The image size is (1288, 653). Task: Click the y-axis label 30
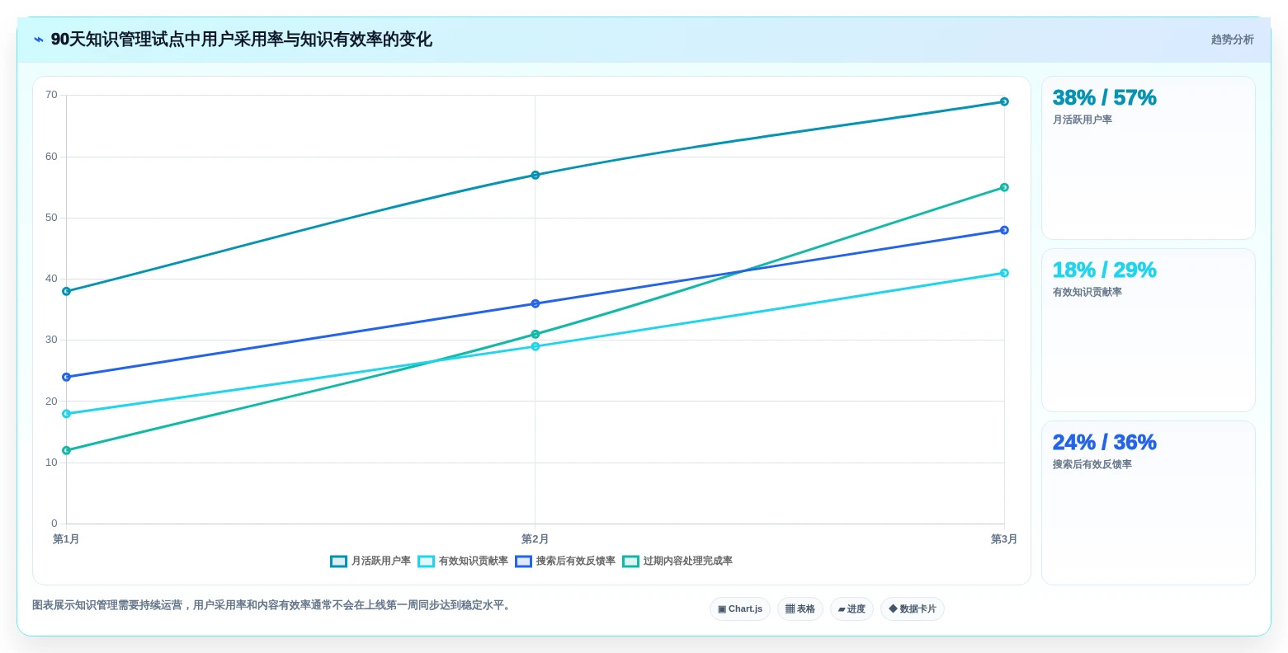tap(51, 340)
